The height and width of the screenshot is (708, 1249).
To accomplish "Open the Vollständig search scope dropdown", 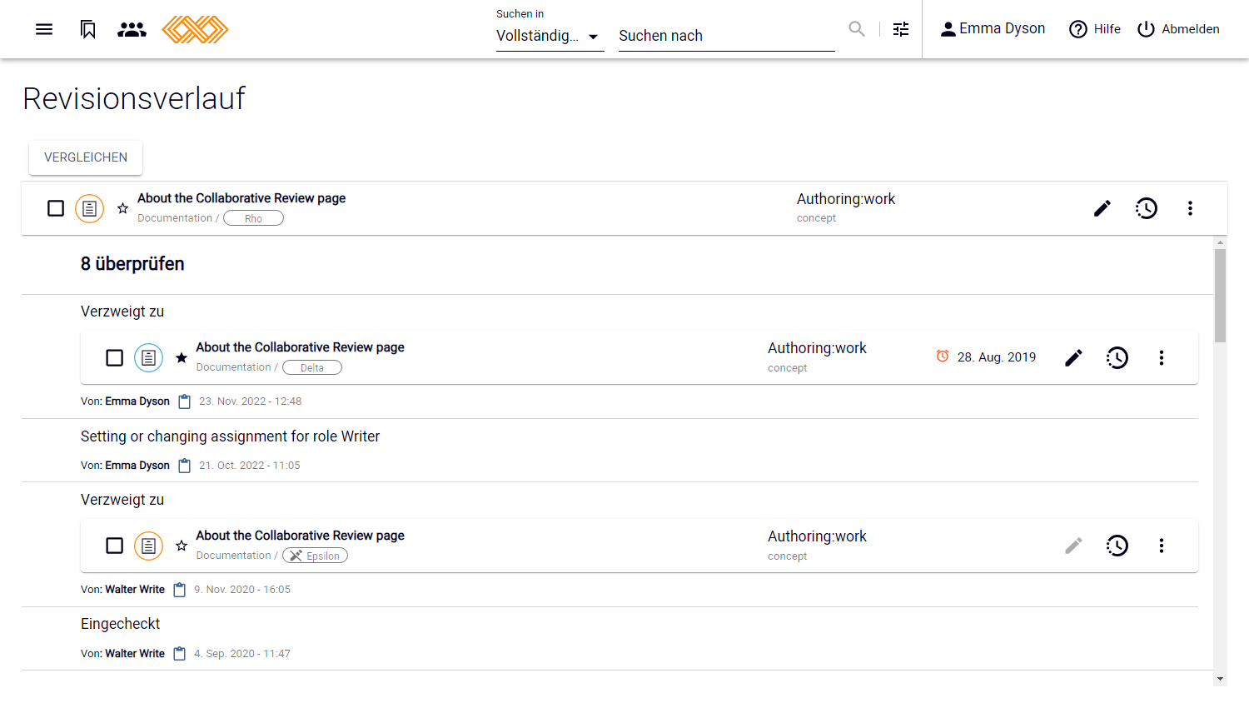I will (x=550, y=36).
